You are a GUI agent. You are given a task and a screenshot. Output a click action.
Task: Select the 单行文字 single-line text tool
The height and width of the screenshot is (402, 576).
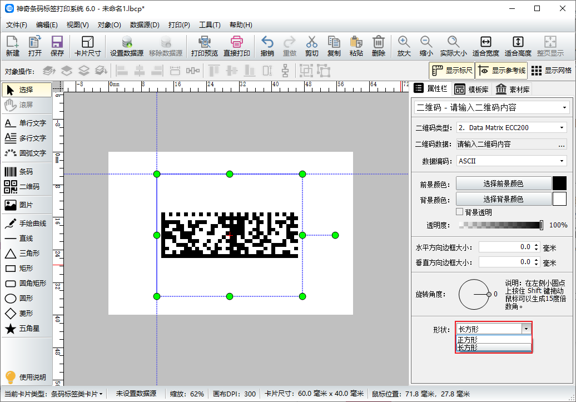26,123
